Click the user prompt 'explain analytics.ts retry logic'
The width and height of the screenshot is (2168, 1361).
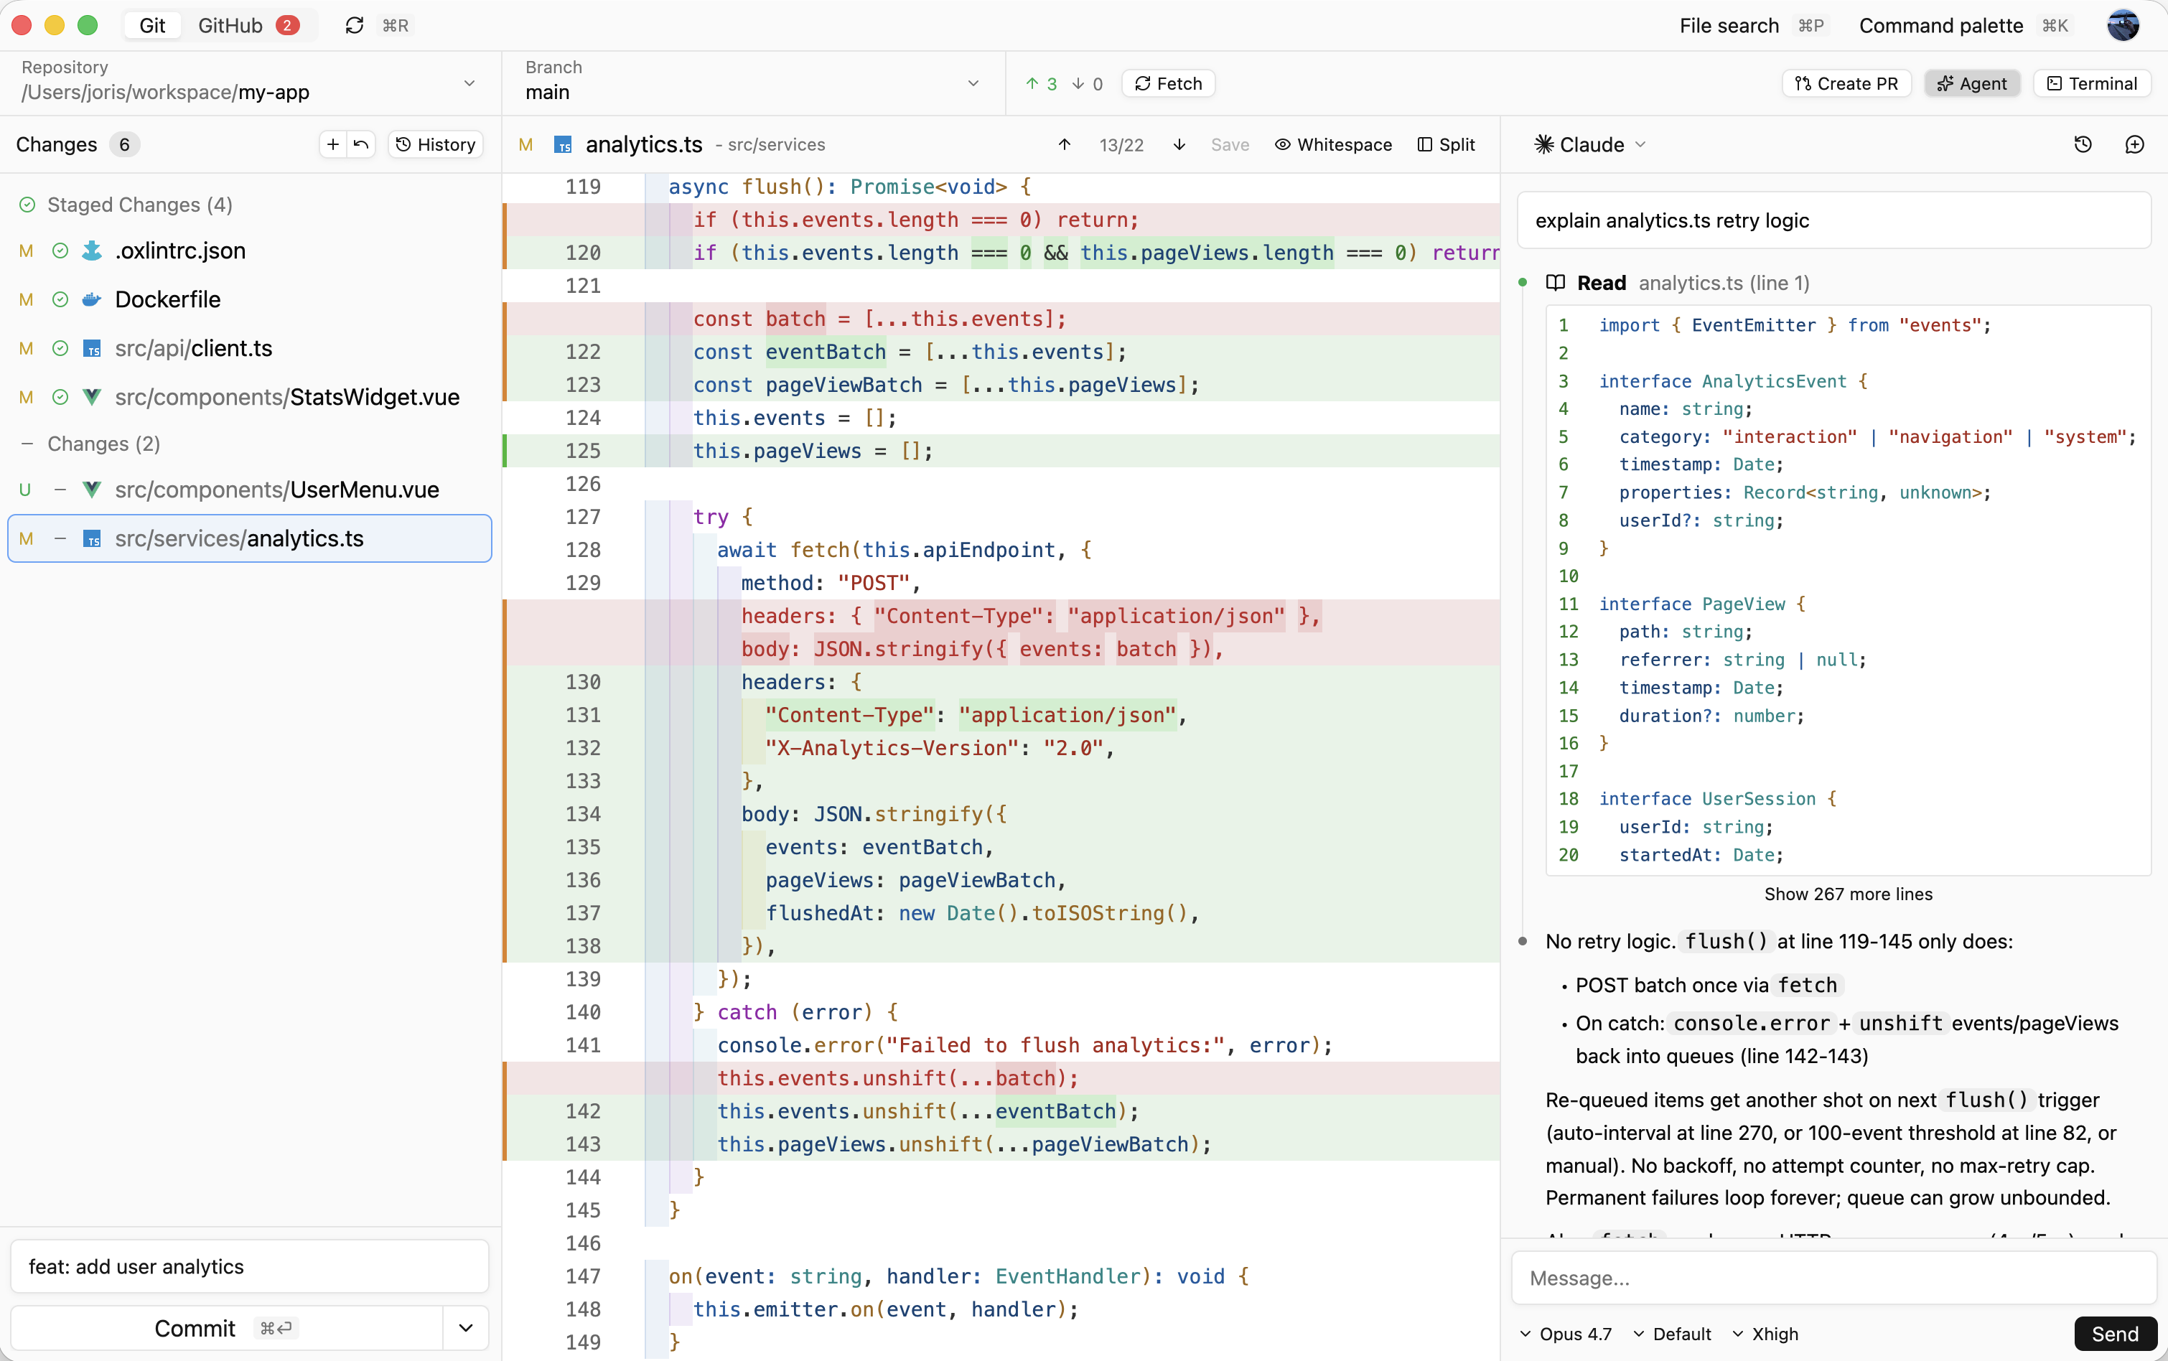[x=1833, y=220]
